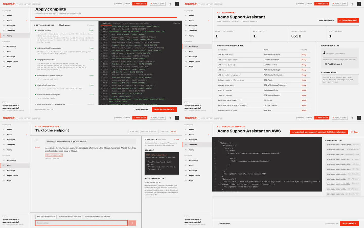Image resolution: width=364 pixels, height=228 pixels.
Task: Click Open playground button
Action: [348, 20]
